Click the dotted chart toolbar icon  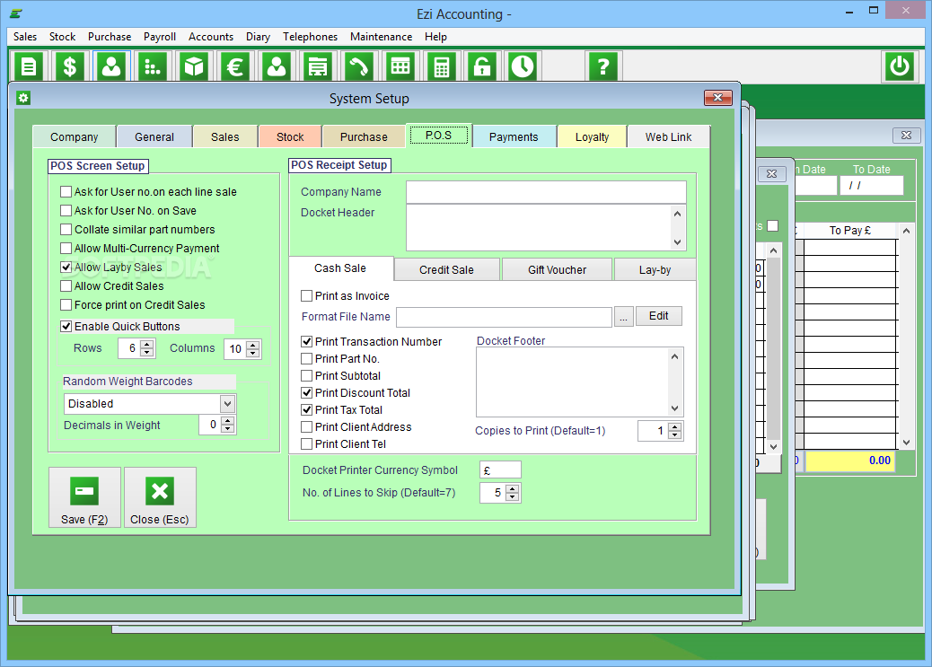click(152, 66)
